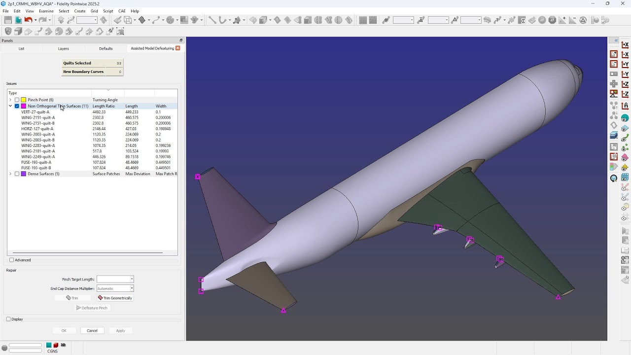This screenshot has width=631, height=355.
Task: Undock the Panels pane via float icon
Action: (x=181, y=40)
